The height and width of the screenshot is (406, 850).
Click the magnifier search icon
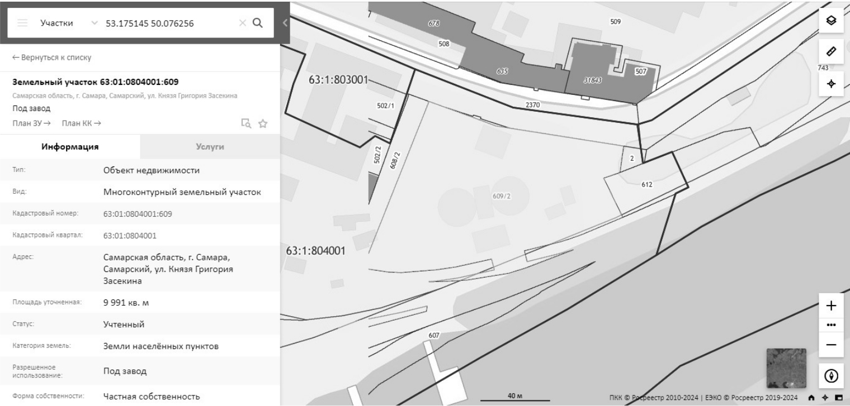258,23
